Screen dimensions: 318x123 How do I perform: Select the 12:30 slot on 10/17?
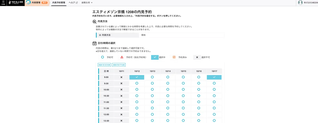click(x=214, y=121)
